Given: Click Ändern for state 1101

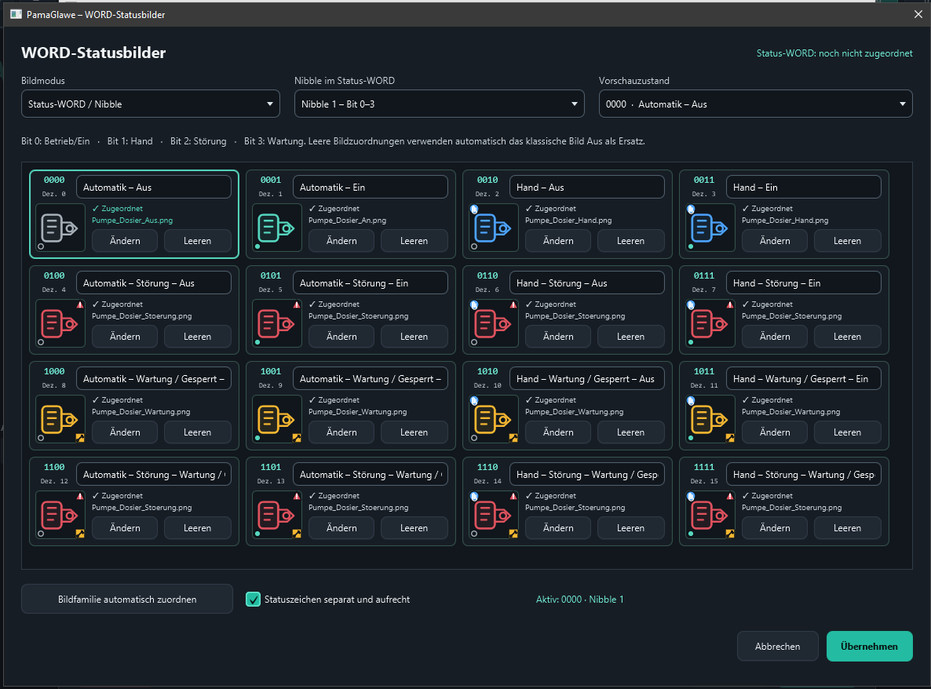Looking at the screenshot, I should point(341,528).
